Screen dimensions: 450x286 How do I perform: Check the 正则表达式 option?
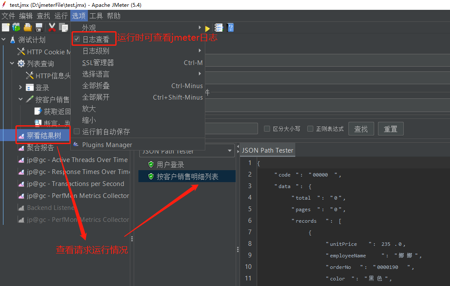pos(310,129)
